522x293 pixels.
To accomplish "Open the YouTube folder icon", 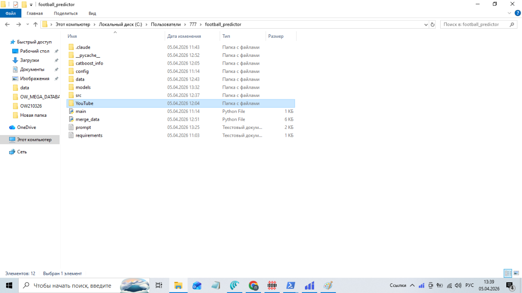I will click(71, 103).
